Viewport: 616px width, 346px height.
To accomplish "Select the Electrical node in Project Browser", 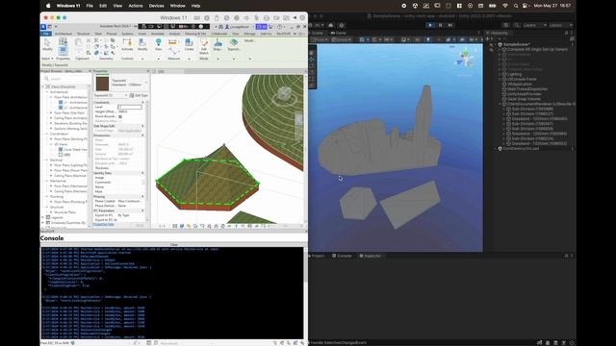I will [56, 161].
